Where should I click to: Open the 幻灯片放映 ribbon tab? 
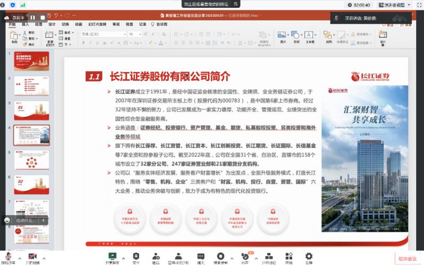[97, 24]
